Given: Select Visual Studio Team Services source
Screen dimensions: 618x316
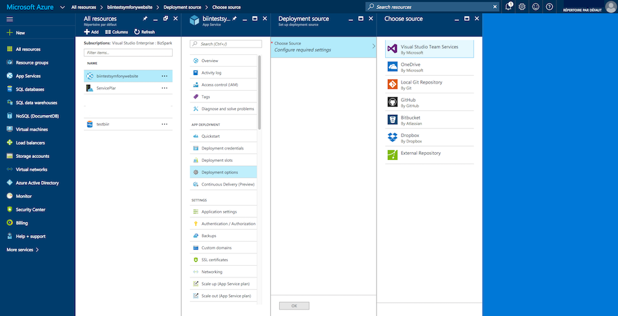Looking at the screenshot, I should pos(430,49).
